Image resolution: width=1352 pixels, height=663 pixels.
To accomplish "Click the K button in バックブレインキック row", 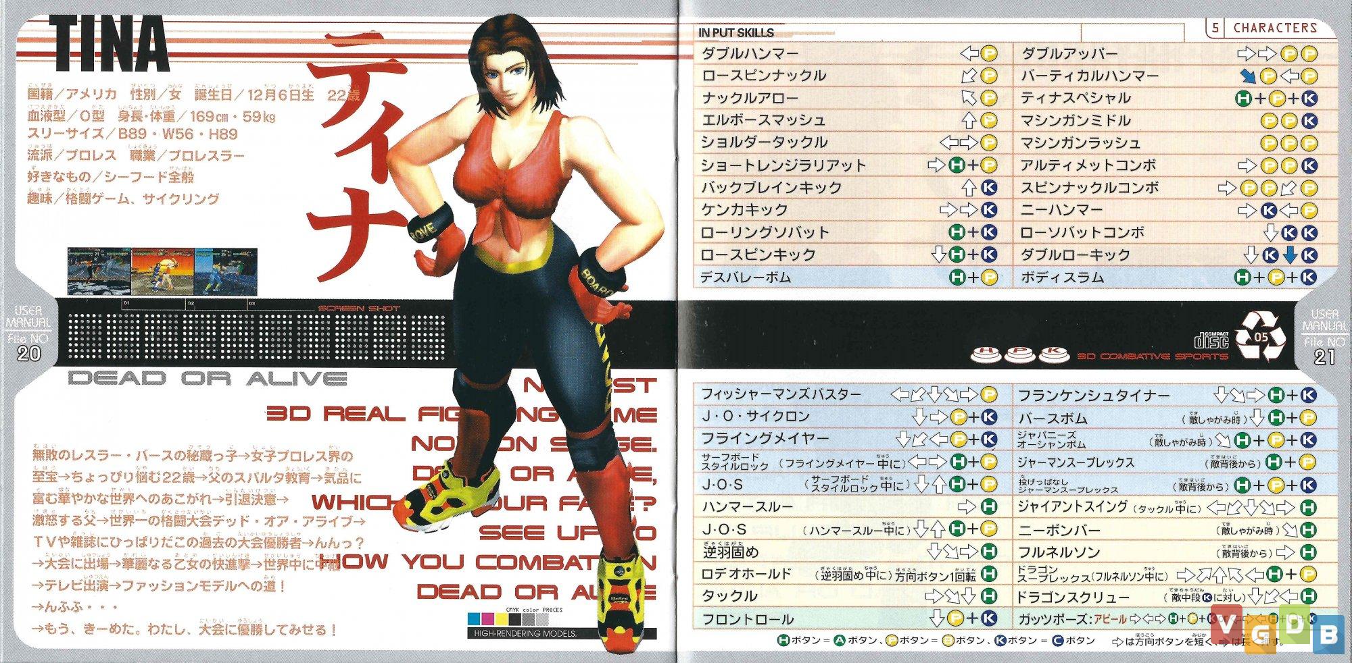I will 989,188.
